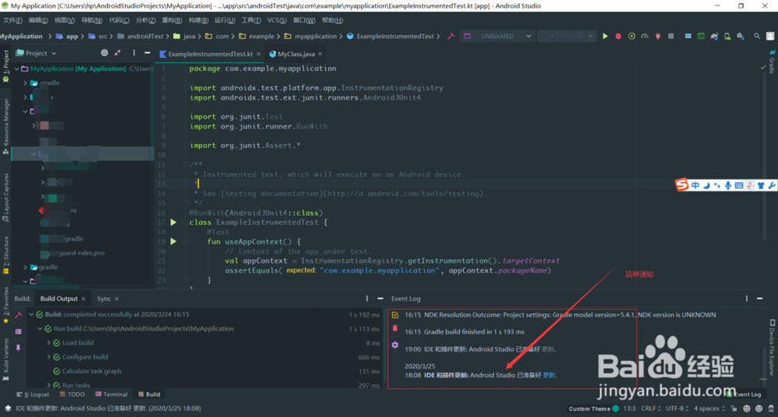Click Run with Coverage icon
This screenshot has height=417, width=778.
click(x=632, y=37)
